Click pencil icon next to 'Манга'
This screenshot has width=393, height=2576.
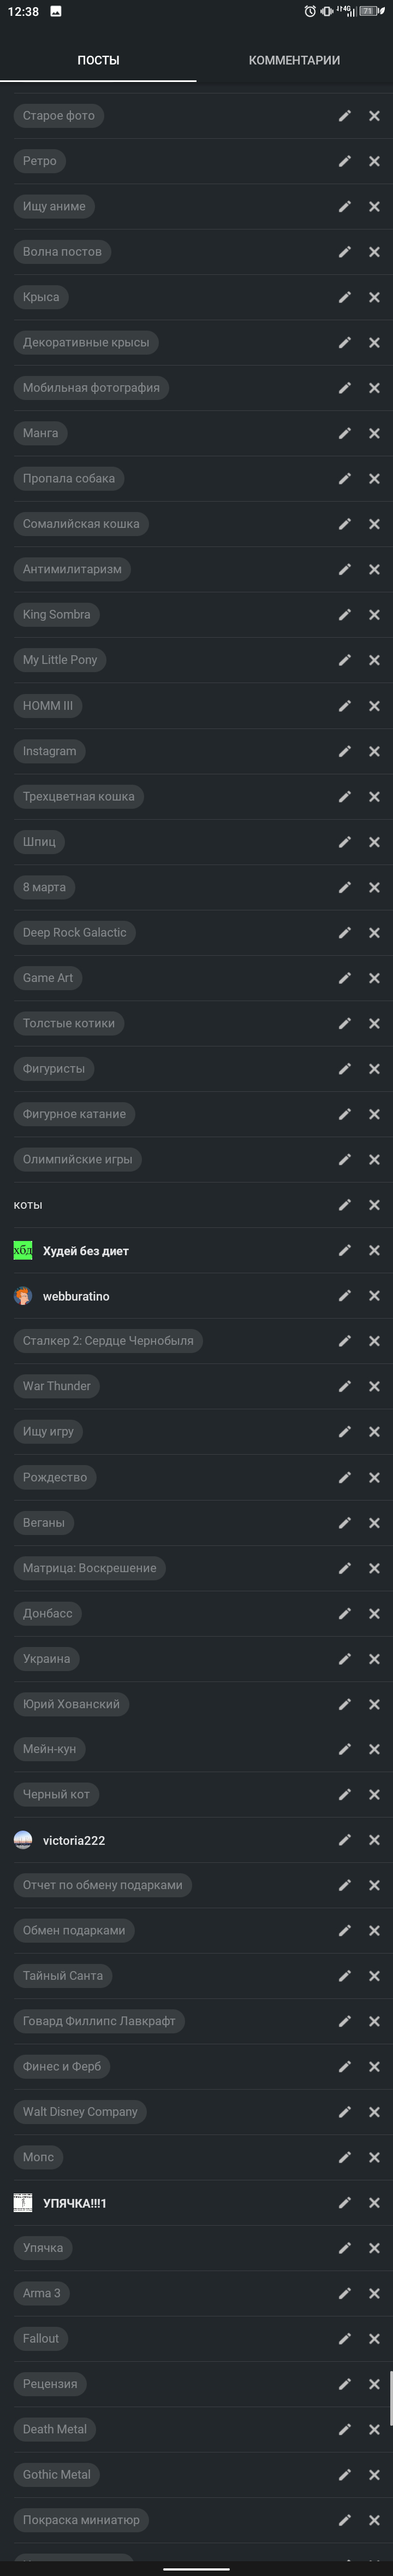(x=345, y=433)
